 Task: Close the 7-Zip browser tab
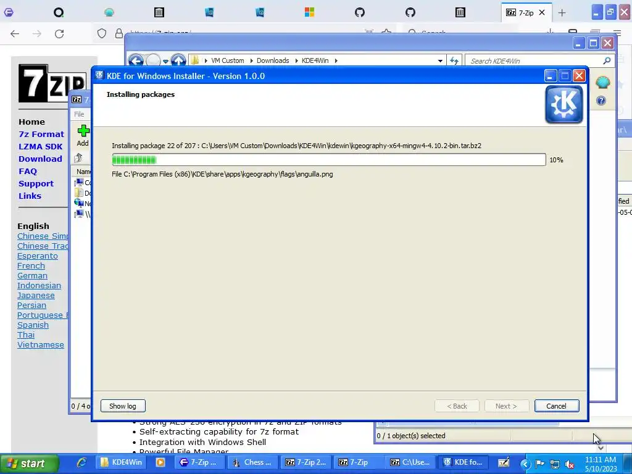click(x=542, y=12)
